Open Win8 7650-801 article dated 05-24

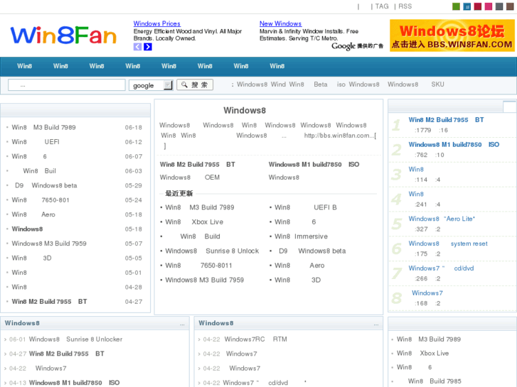coord(41,200)
